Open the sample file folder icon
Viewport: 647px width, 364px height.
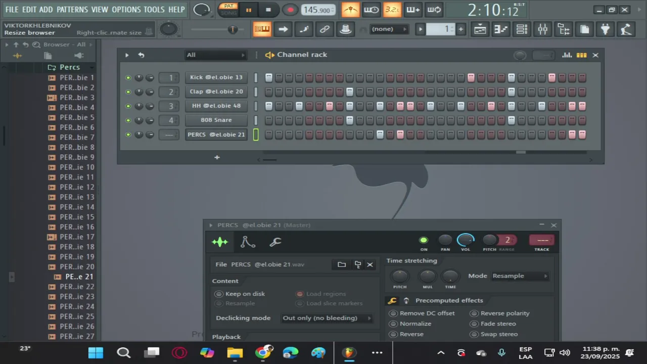point(342,264)
